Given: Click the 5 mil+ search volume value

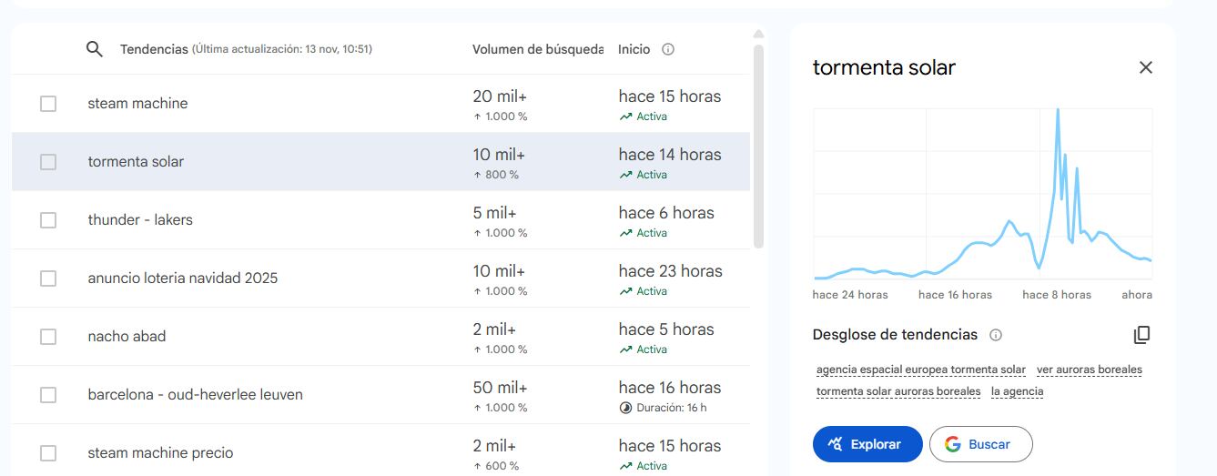Looking at the screenshot, I should (494, 213).
